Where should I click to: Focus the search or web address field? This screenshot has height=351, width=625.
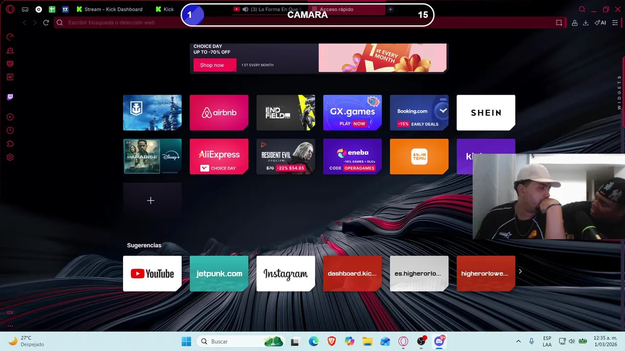pyautogui.click(x=308, y=22)
